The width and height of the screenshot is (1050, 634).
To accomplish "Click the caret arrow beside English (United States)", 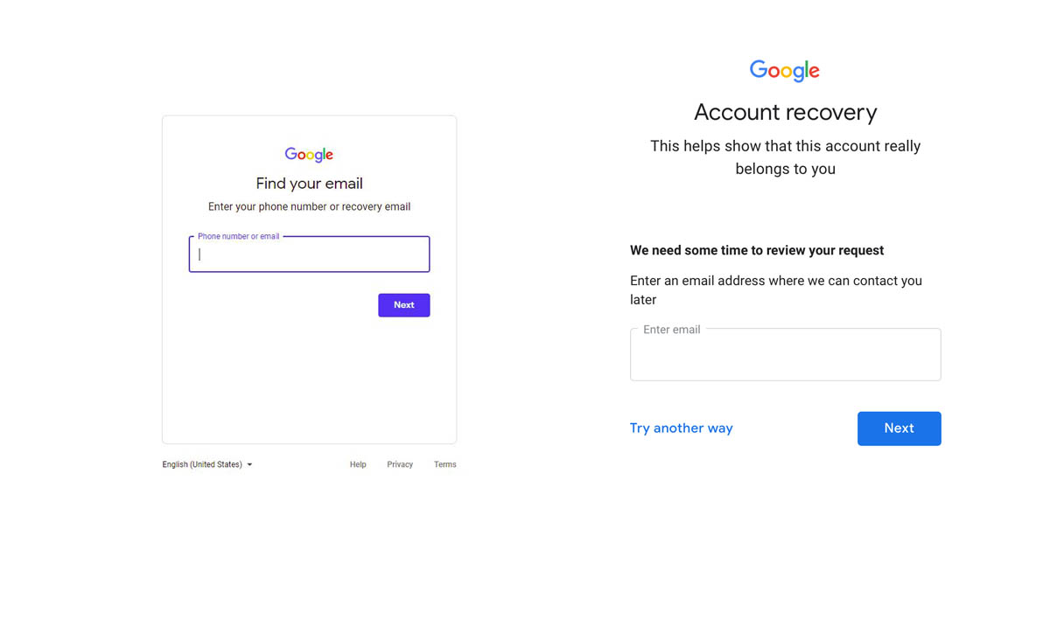I will (x=249, y=465).
